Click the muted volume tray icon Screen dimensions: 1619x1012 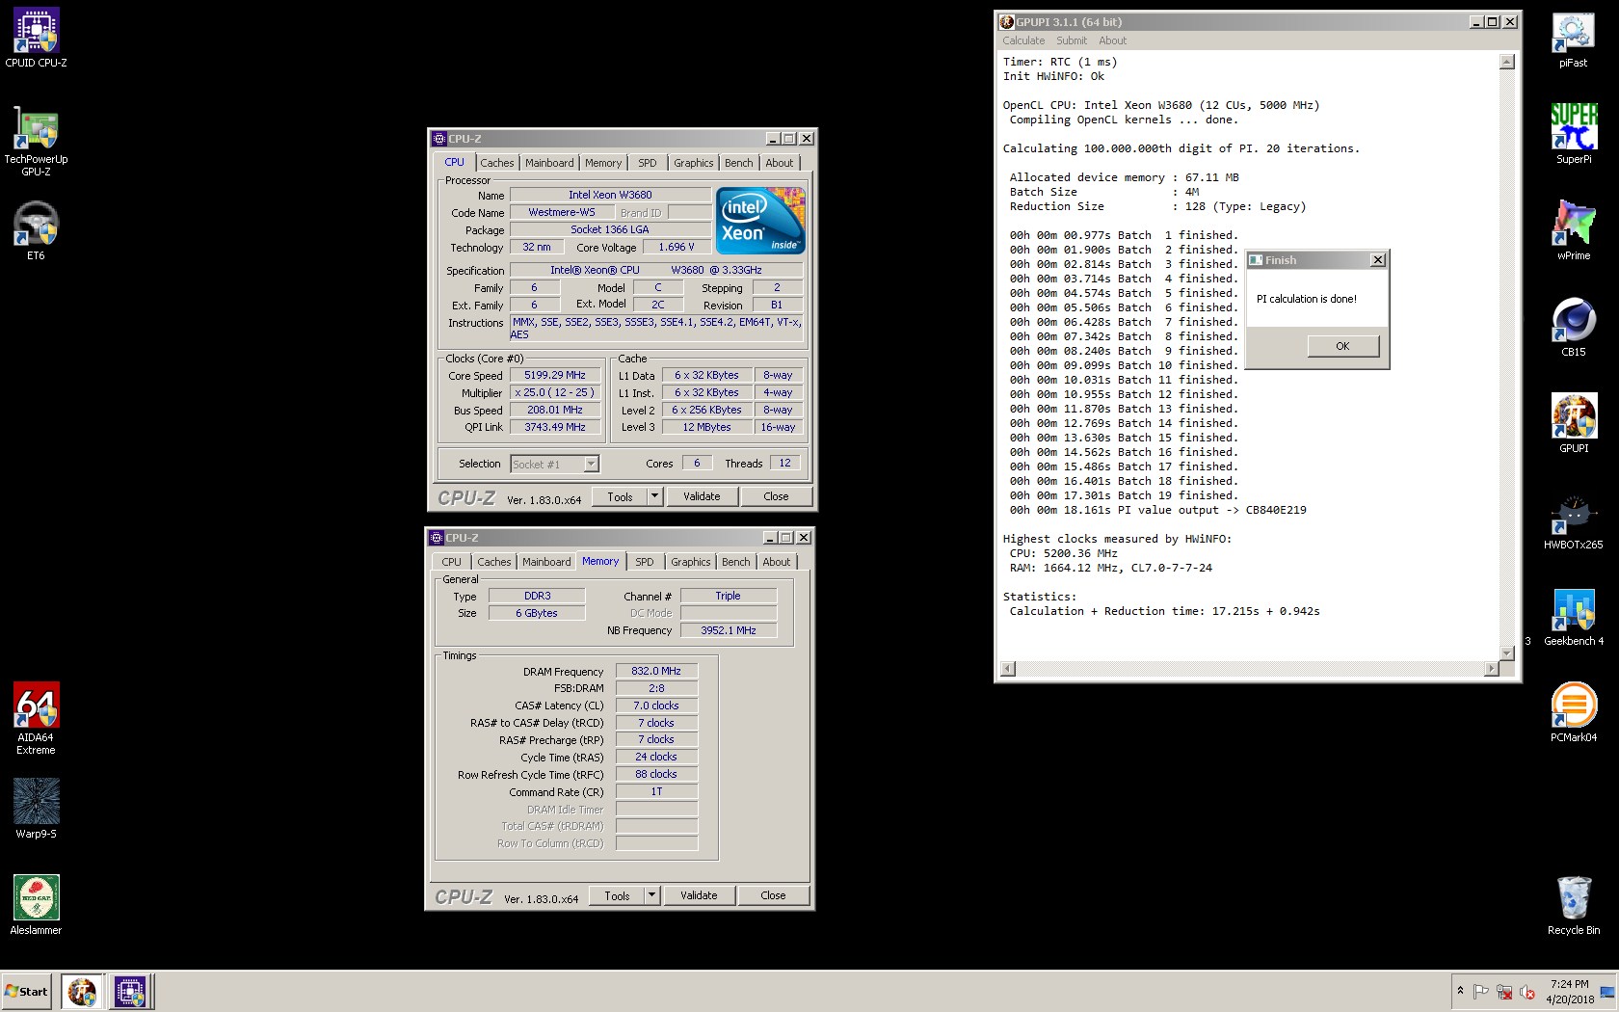[x=1526, y=992]
